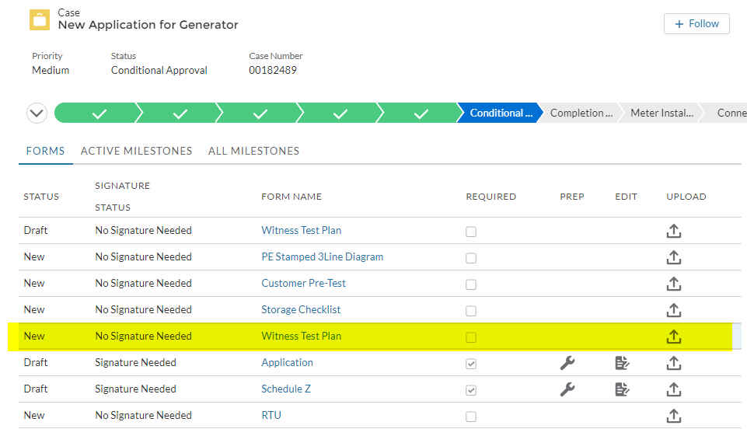Click upload icon for PE Stamped 3Line Diagram

[x=674, y=257]
